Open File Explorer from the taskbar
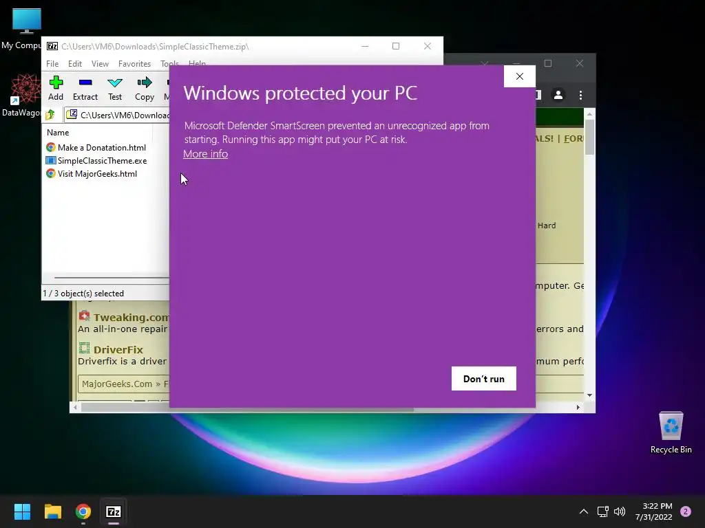The width and height of the screenshot is (705, 528). coord(52,511)
